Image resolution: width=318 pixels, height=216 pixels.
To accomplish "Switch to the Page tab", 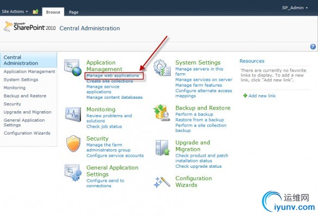I will tap(73, 12).
